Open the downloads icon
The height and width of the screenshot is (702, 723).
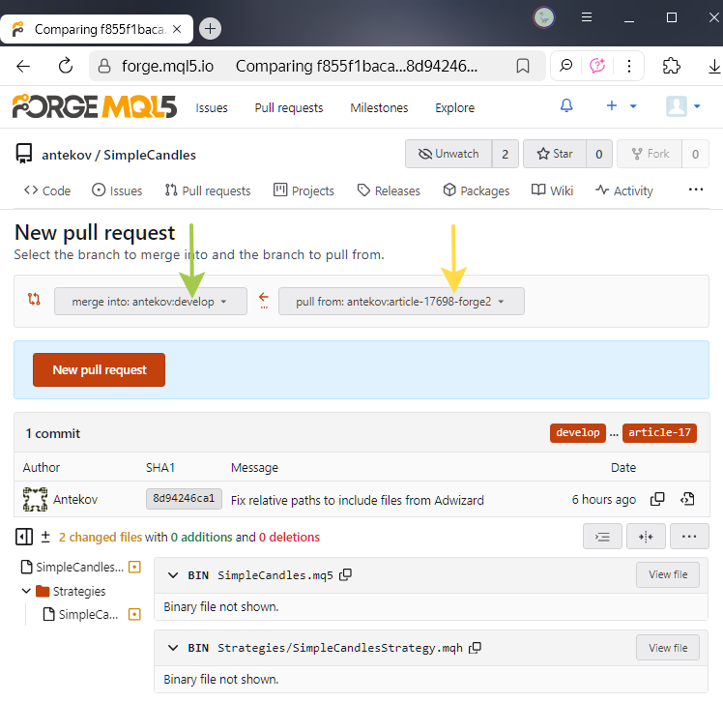pos(713,67)
